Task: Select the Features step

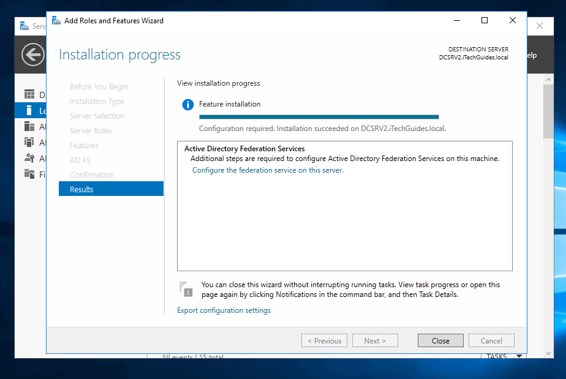Action: click(84, 146)
